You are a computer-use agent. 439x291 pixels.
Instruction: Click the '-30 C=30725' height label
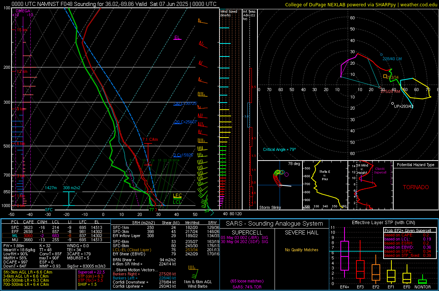coord(185,104)
